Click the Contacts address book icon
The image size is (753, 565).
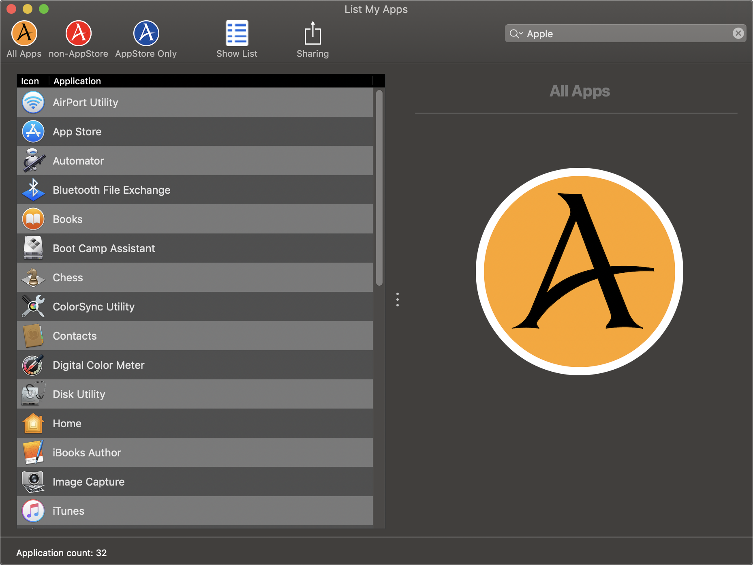tap(33, 336)
